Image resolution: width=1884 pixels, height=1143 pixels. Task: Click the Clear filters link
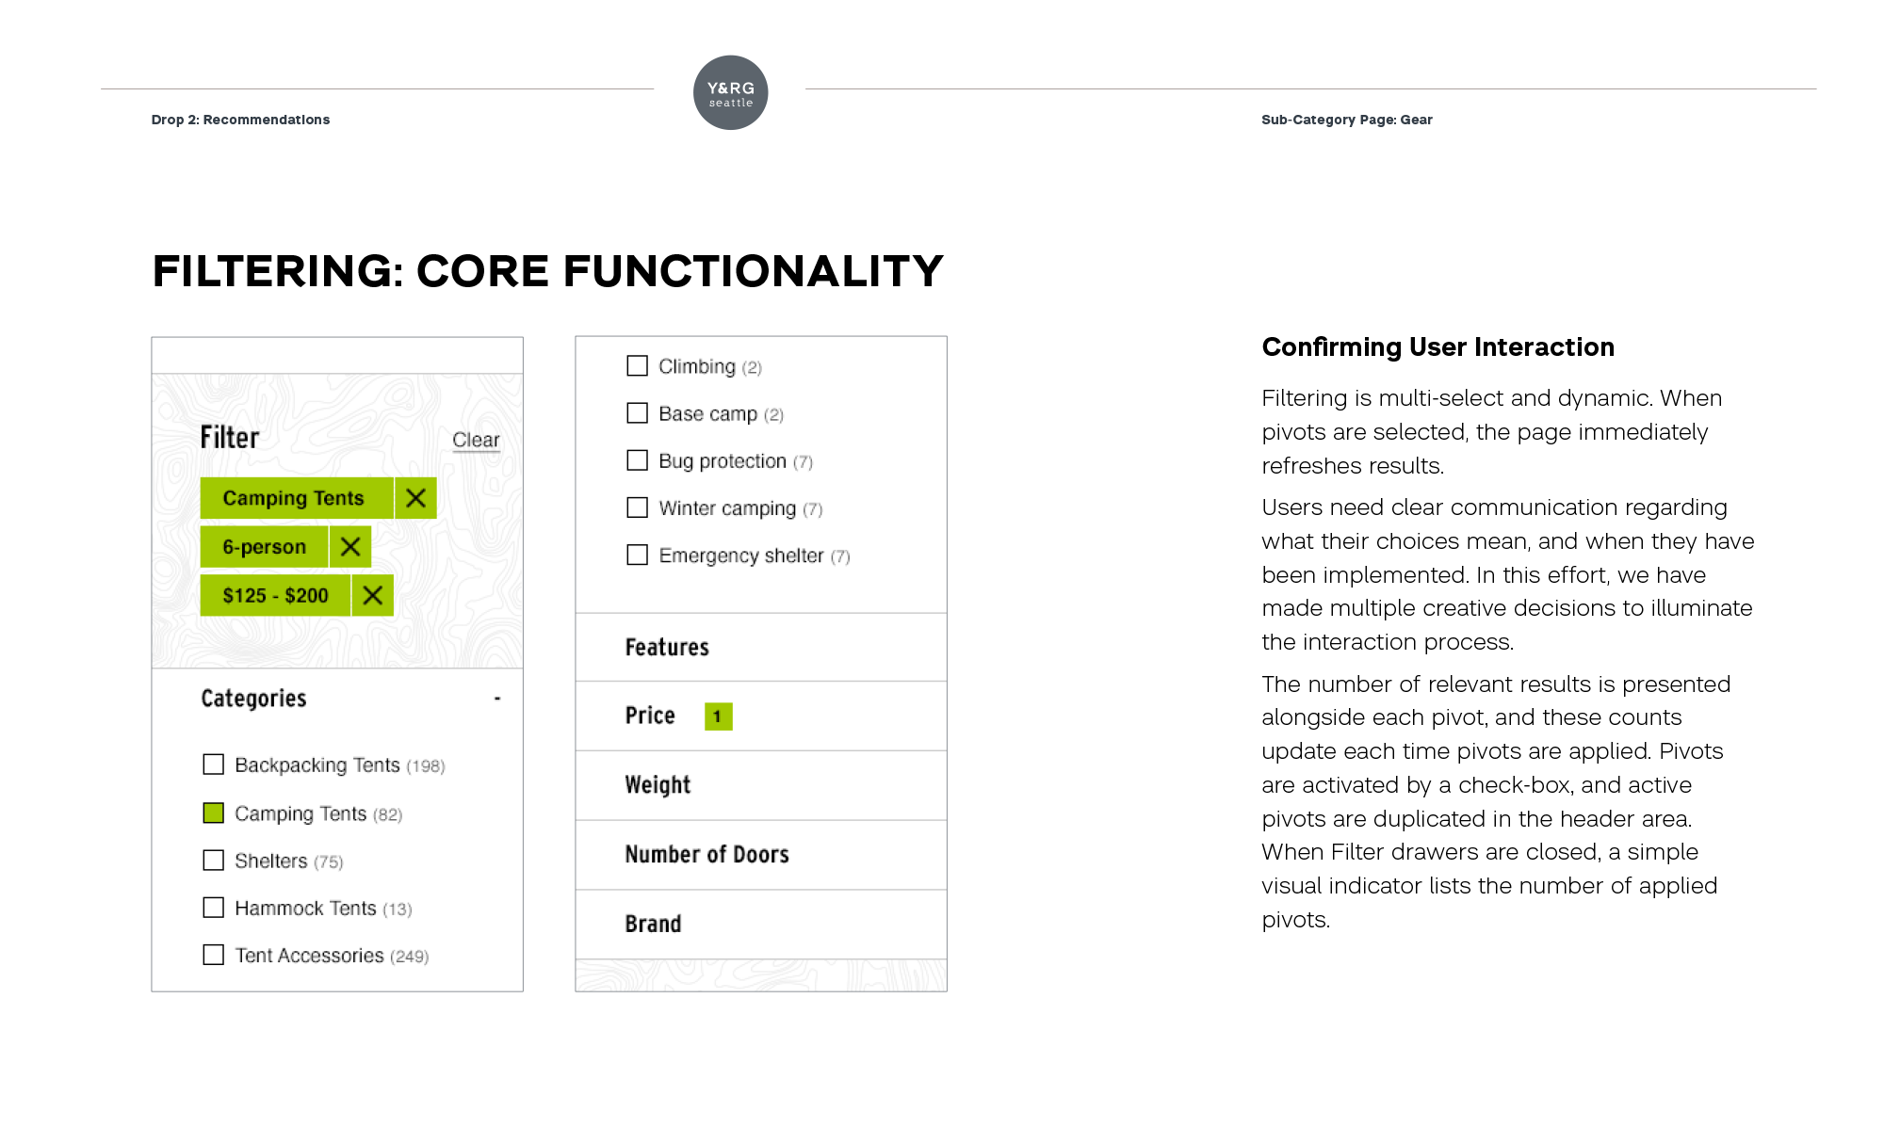[x=476, y=440]
